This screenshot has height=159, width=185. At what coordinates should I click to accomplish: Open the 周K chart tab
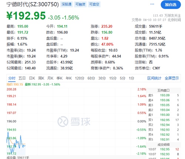point(41,78)
